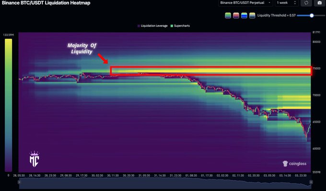Click the Binance BTC/USDT Liquidation Heatmap title
The width and height of the screenshot is (326, 191).
(46, 3)
